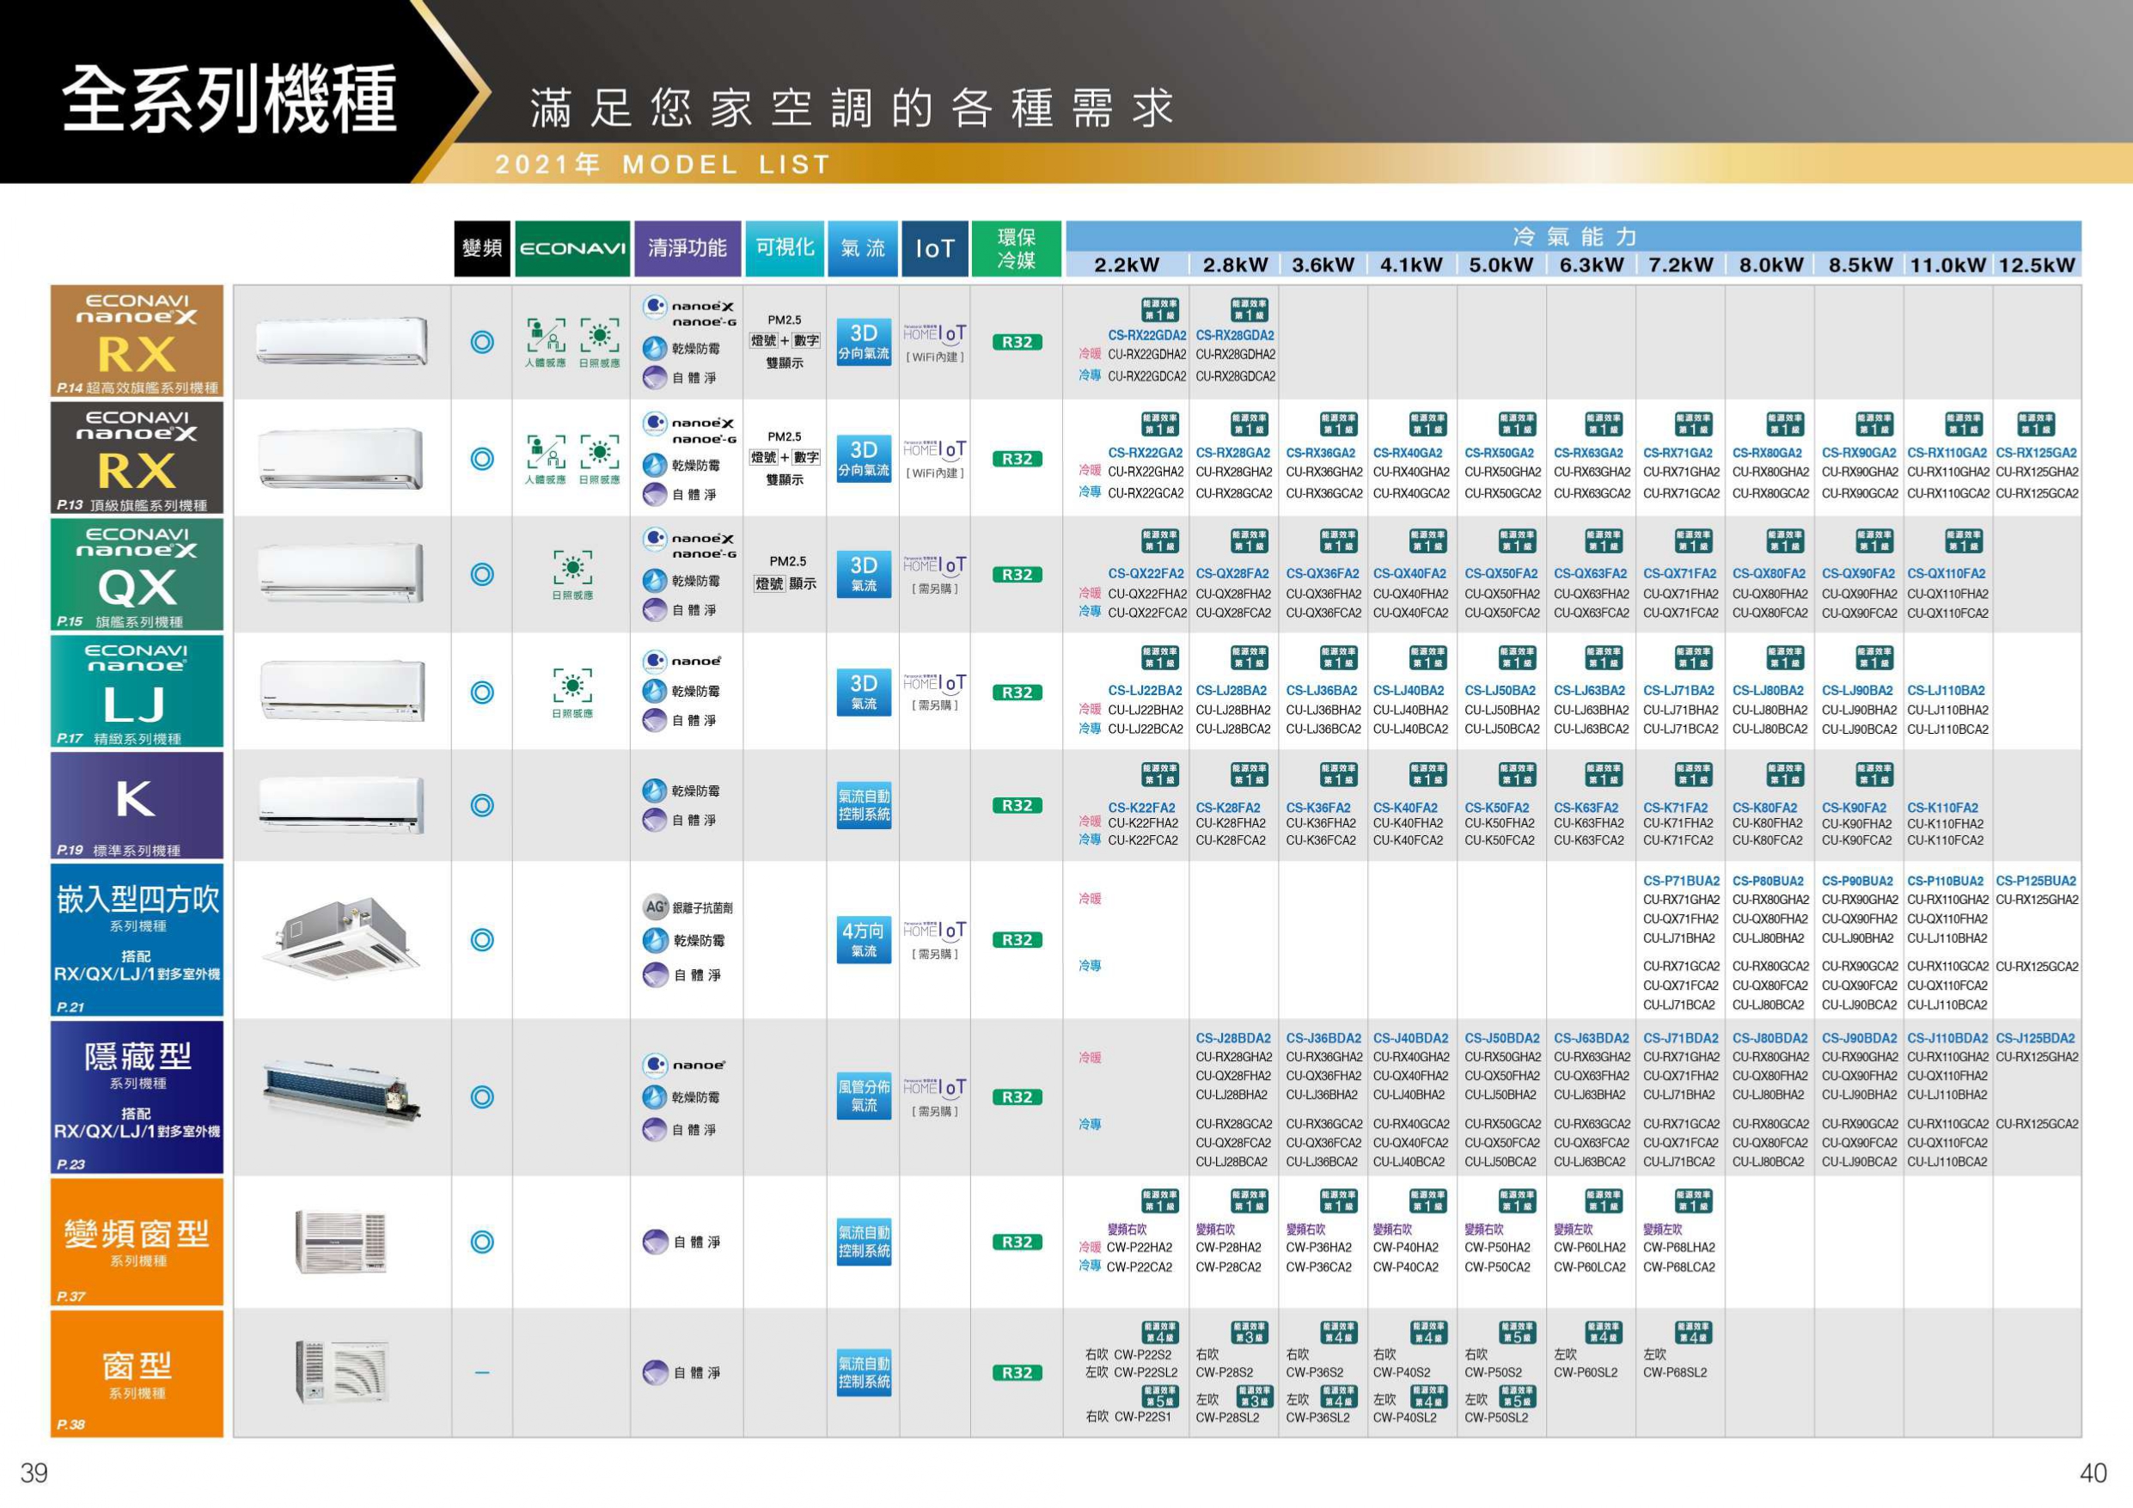The image size is (2133, 1508).
Task: Click the HOME IoT logo in the 隱藏型 row
Action: point(934,1087)
